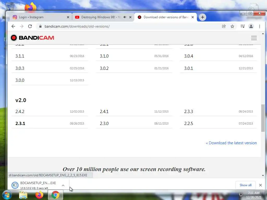This screenshot has height=200, width=267.
Task: Click the scrollbar up arrow
Action: (x=263, y=34)
